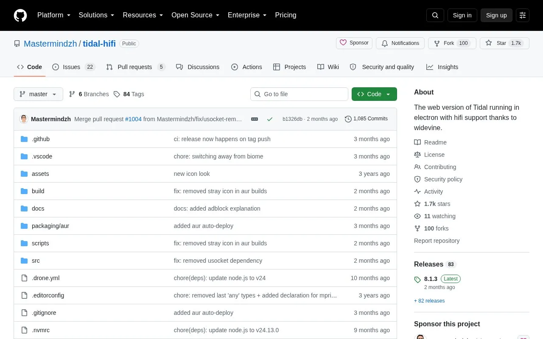Sponsor the project via heart button

354,43
